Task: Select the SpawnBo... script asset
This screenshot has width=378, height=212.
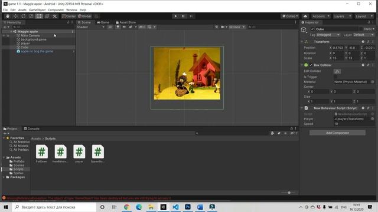Action: point(97,154)
